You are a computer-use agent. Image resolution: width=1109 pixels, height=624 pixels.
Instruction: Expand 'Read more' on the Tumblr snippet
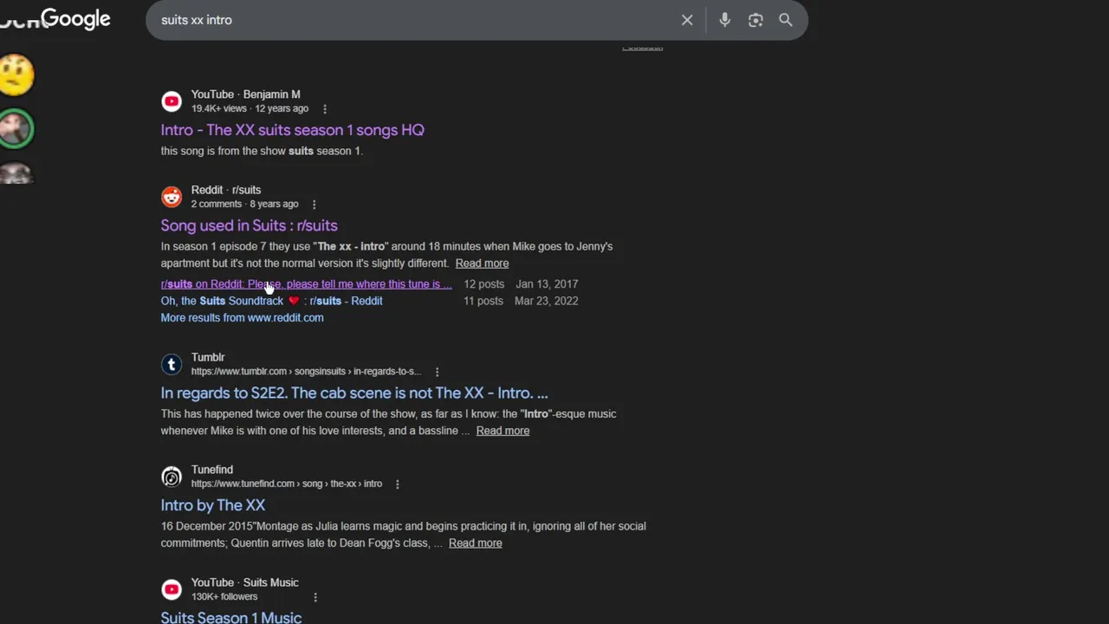click(x=503, y=431)
